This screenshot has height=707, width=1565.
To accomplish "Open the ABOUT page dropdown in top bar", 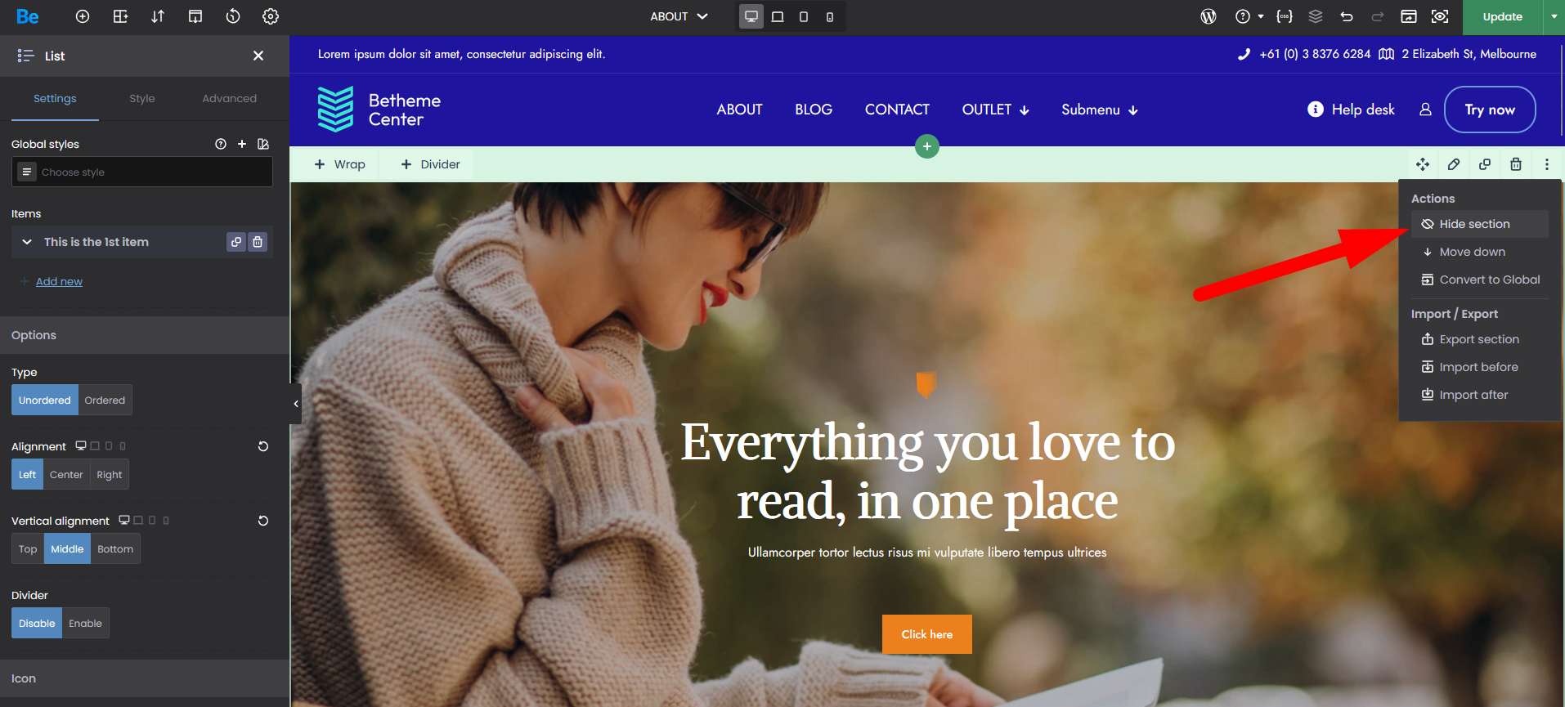I will point(679,16).
